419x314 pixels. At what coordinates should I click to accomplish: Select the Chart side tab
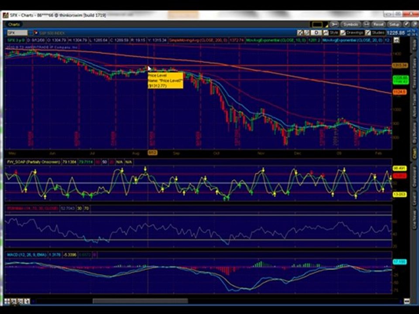pyautogui.click(x=415, y=154)
